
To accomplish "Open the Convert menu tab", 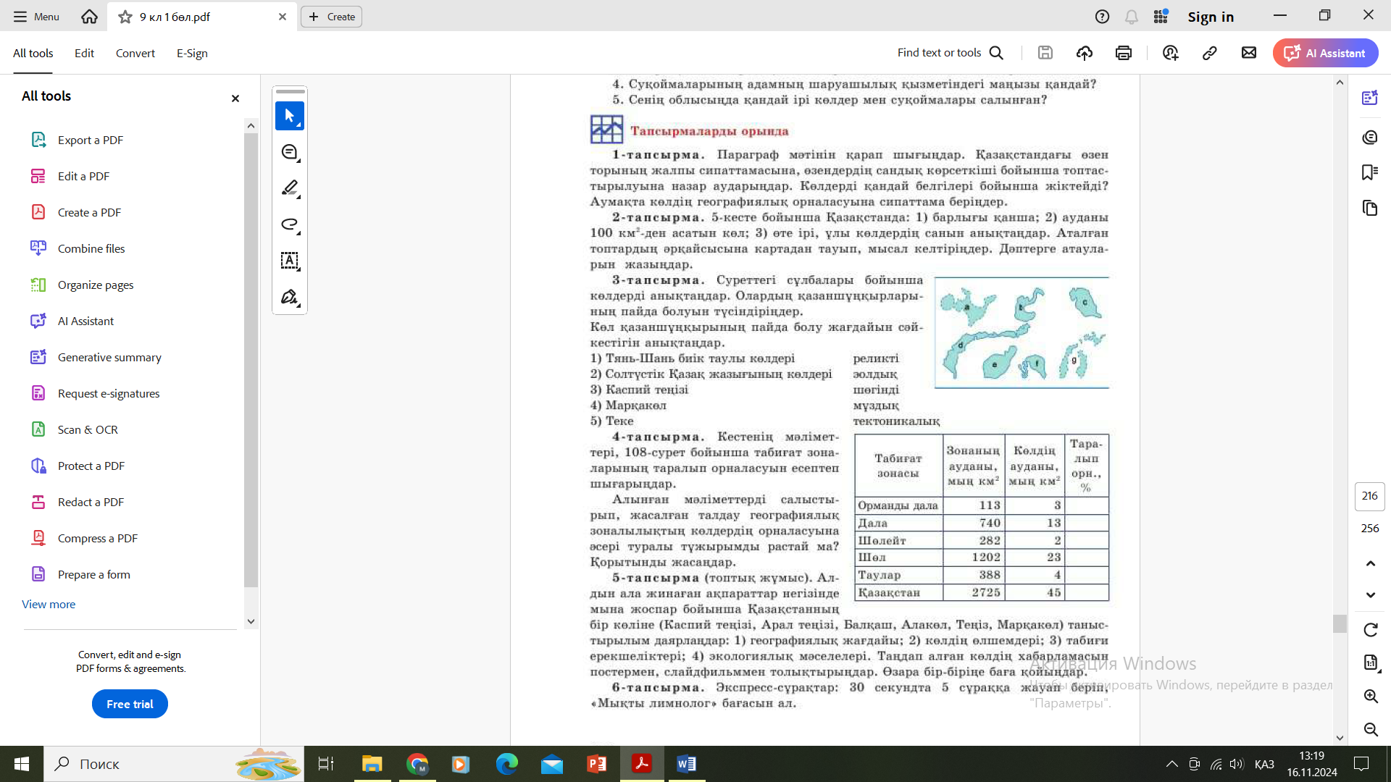I will [135, 54].
